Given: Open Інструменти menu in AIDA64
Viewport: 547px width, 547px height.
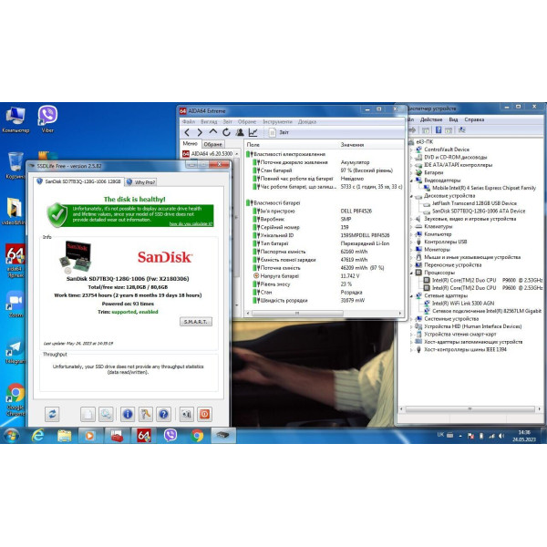Looking at the screenshot, I should point(277,122).
